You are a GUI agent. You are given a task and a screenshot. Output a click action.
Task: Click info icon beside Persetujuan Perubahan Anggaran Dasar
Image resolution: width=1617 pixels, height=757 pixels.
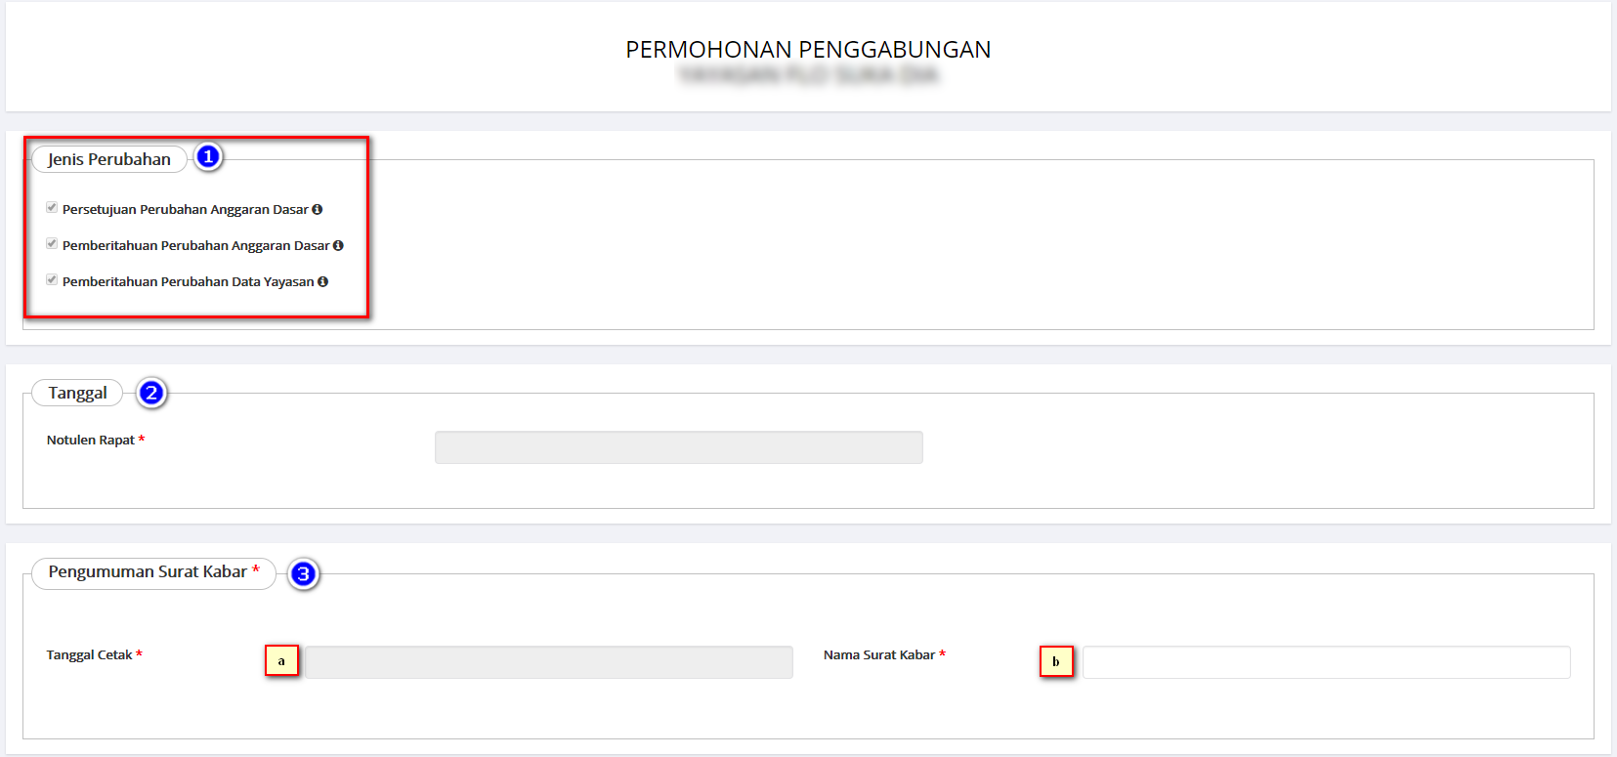click(x=317, y=210)
